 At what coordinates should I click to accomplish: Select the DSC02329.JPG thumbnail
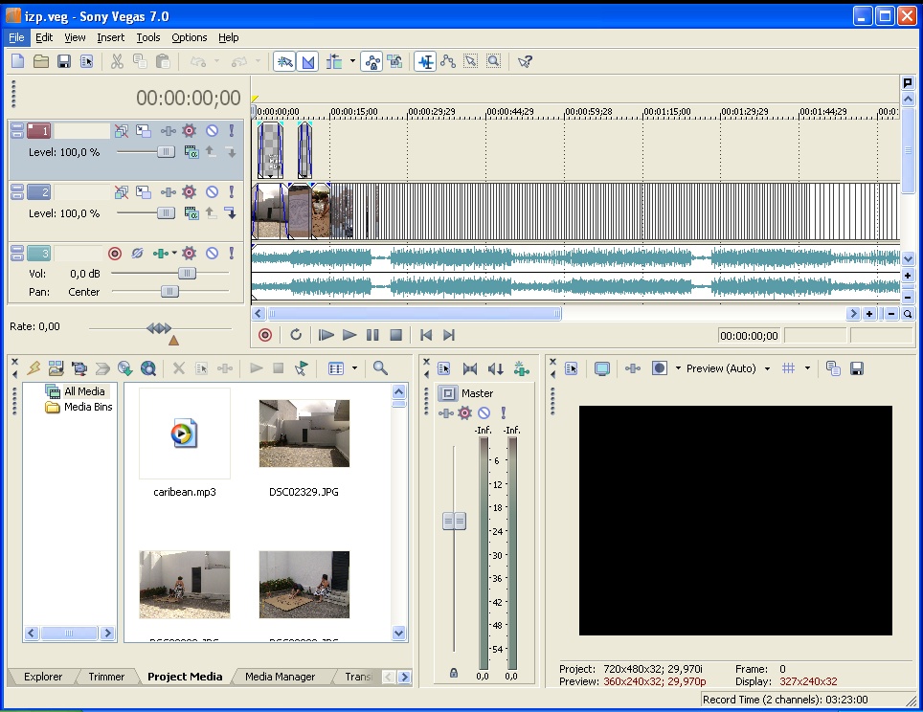[304, 434]
